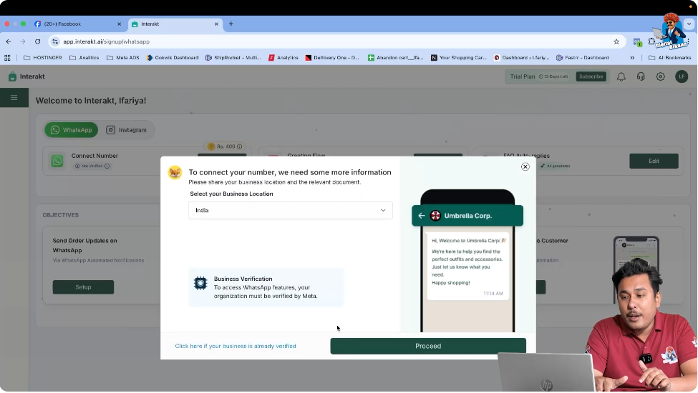Open the Abandon cart bookmark

click(395, 58)
